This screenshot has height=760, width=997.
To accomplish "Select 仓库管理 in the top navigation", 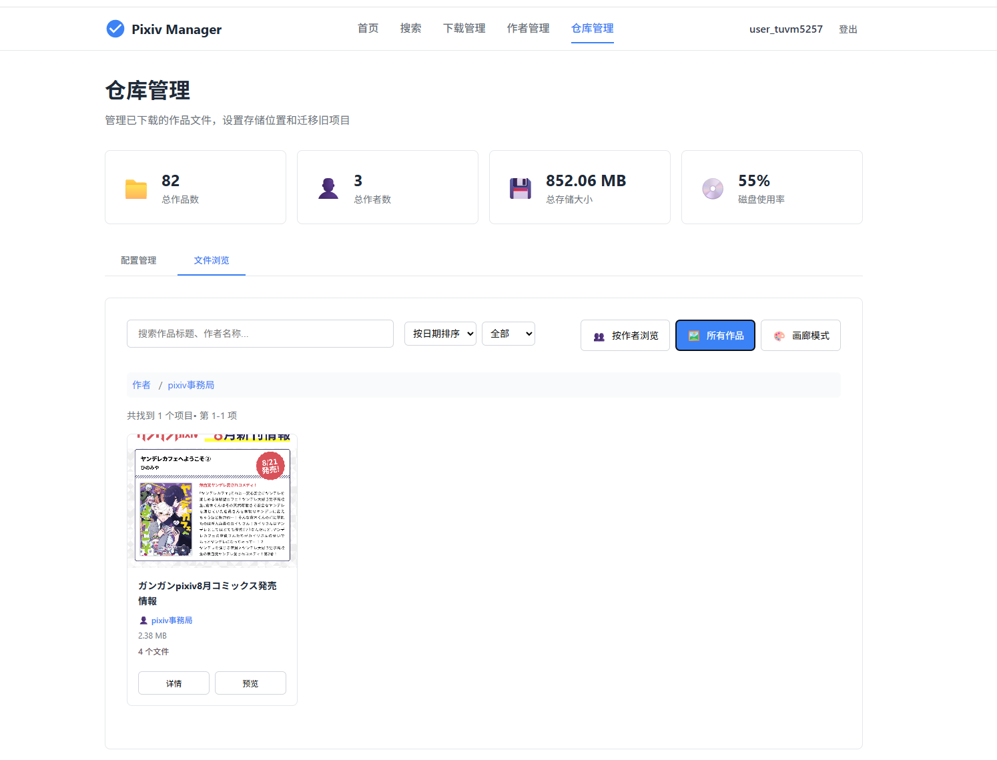I will coord(592,28).
